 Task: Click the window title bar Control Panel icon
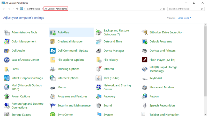point(3,3)
